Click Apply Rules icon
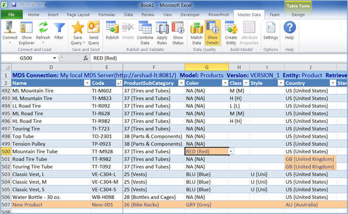Viewport: 348px width, 214px height. [162, 27]
